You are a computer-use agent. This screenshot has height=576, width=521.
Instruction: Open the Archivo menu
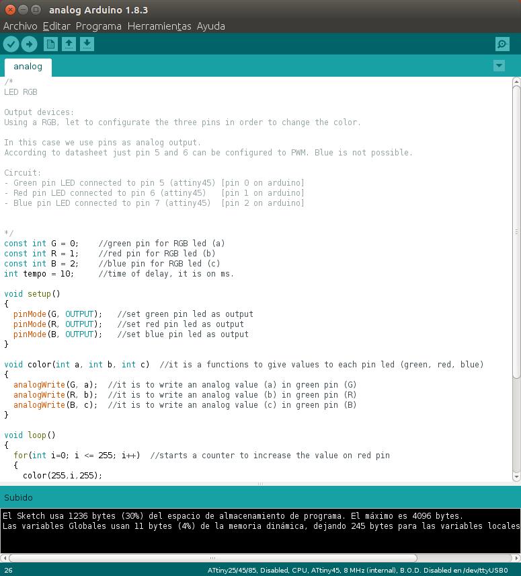point(20,26)
